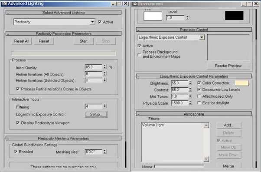This screenshot has width=261, height=172.
Task: Toggle the Active checkbox beside Radiosity
Action: tap(100, 22)
